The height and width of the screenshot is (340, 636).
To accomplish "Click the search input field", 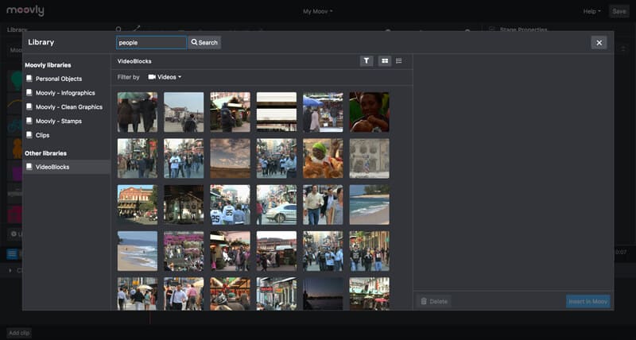I will tap(151, 43).
